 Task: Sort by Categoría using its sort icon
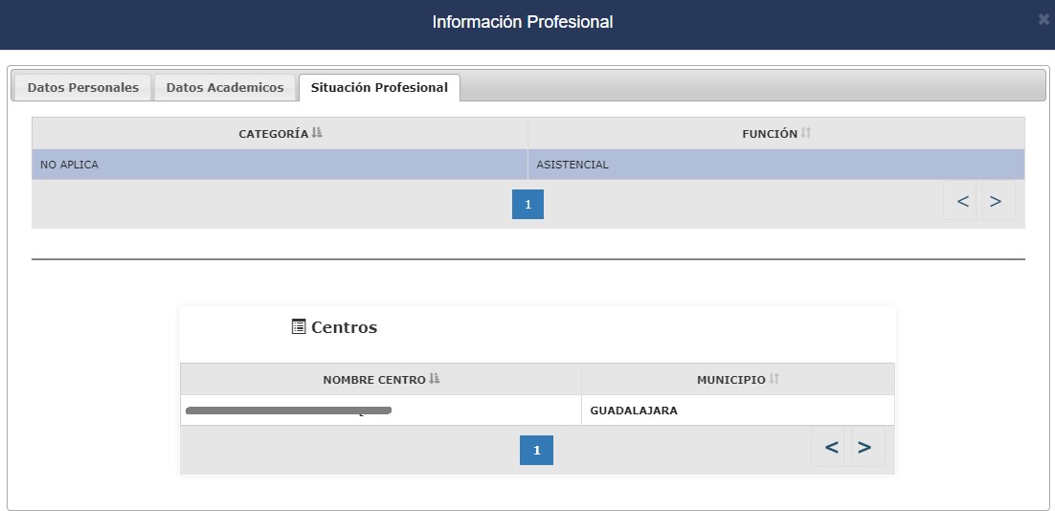click(x=317, y=134)
